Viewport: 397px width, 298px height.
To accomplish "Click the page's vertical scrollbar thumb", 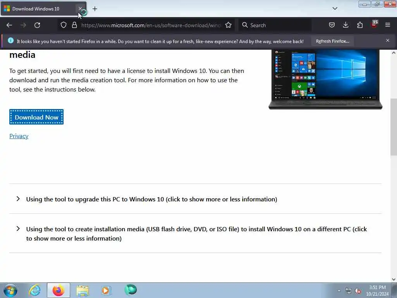I will pyautogui.click(x=394, y=127).
